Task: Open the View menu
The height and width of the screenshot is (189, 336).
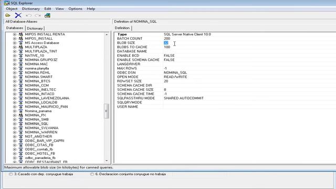Action: coord(59,9)
